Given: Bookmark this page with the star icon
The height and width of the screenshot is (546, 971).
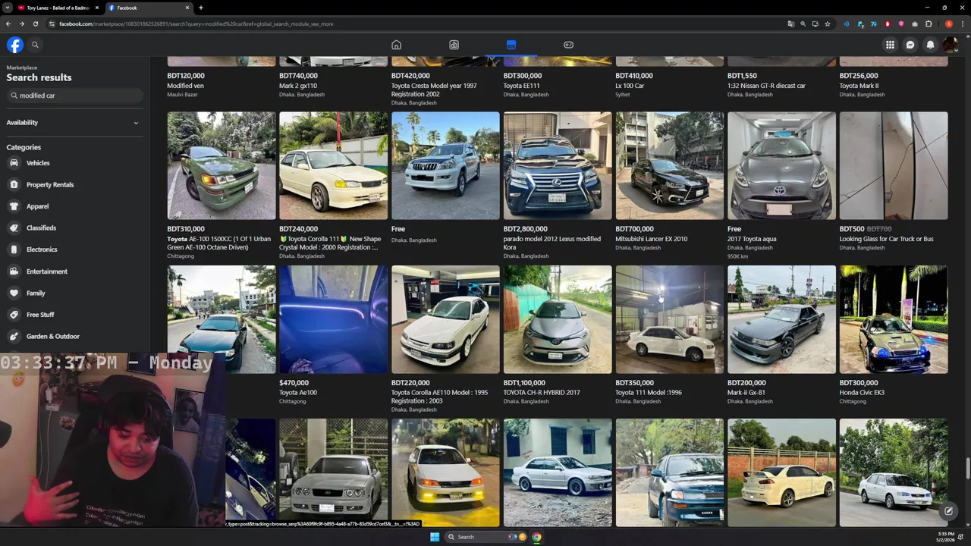Looking at the screenshot, I should click(828, 24).
